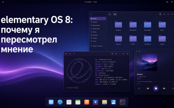Open Trash in the Files sidebar
Image resolution: width=174 pixels, height=108 pixels.
tap(98, 41)
